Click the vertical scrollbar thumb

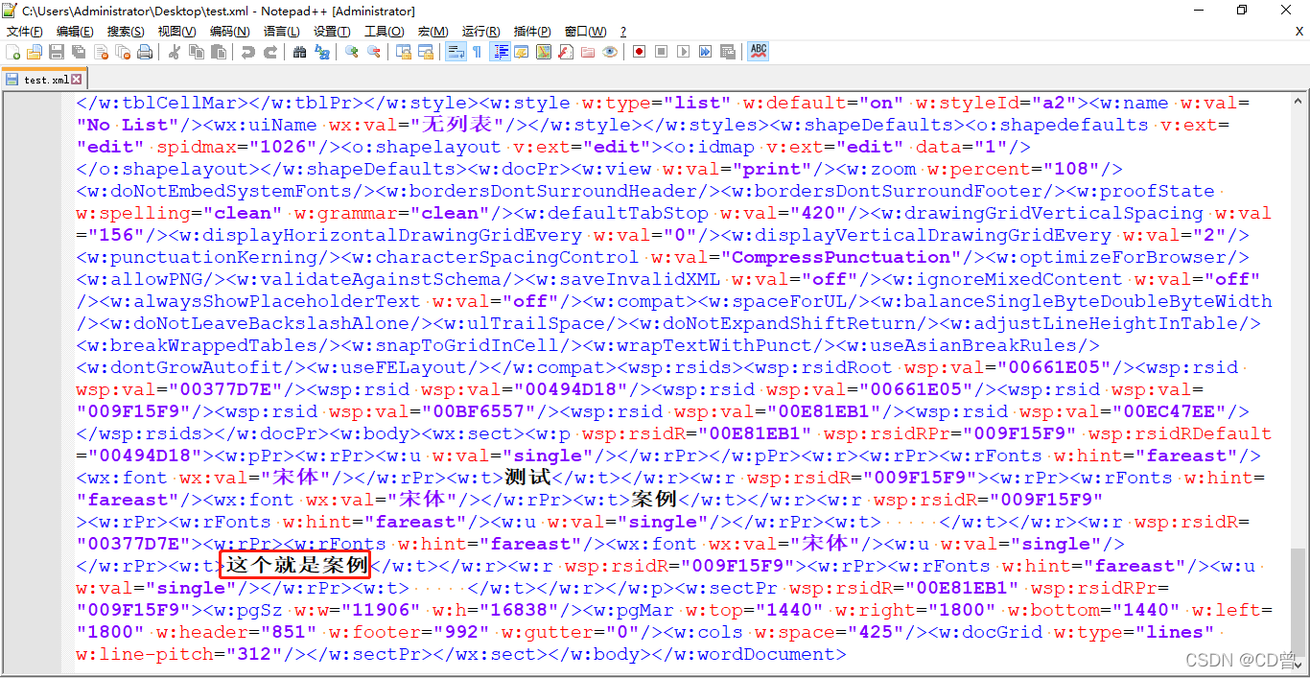[x=1298, y=600]
